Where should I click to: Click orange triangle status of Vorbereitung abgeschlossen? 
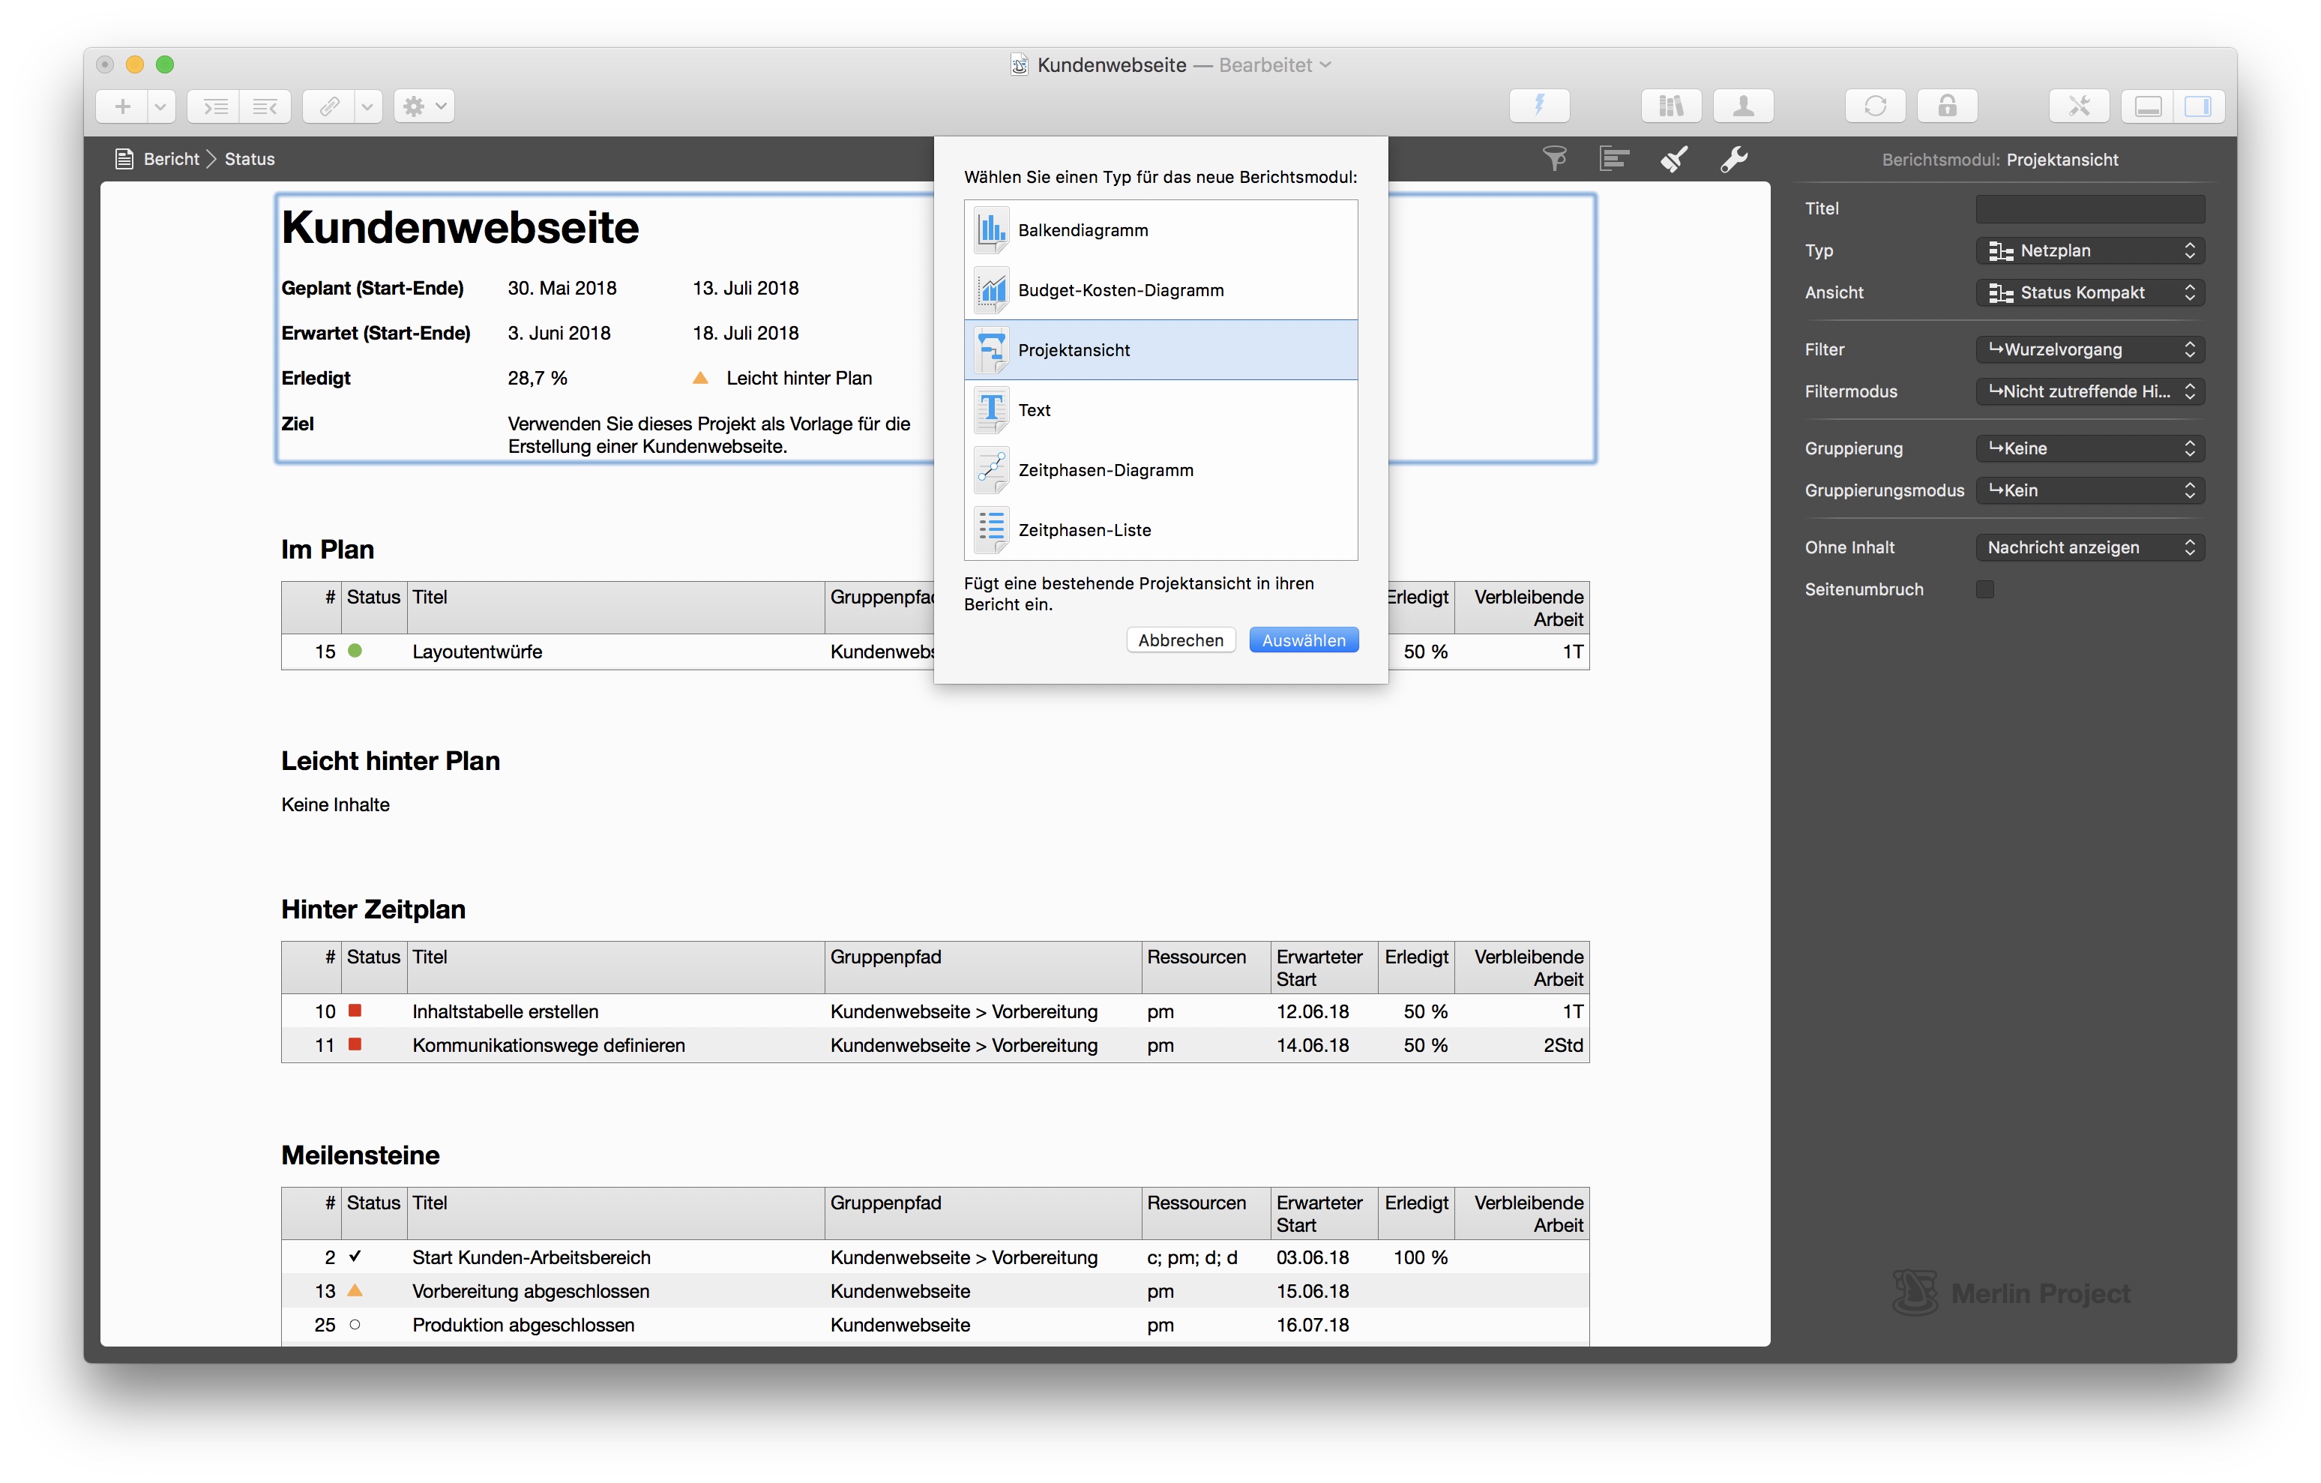click(x=355, y=1290)
